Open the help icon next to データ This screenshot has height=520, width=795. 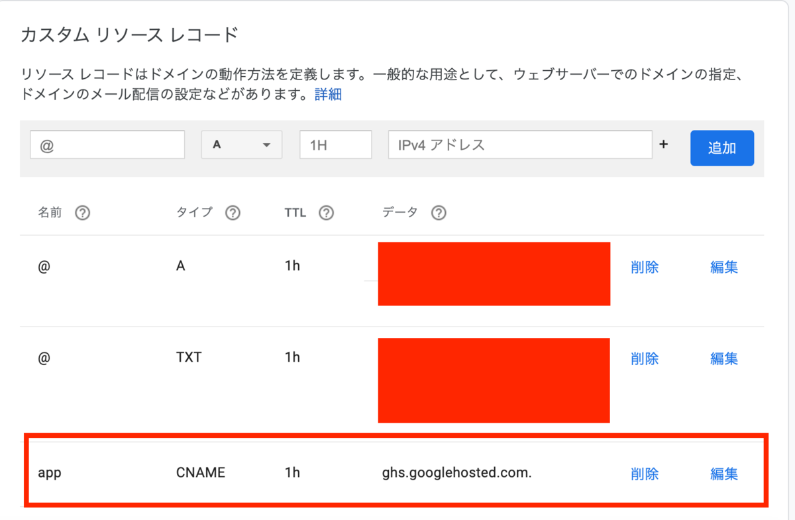tap(438, 213)
